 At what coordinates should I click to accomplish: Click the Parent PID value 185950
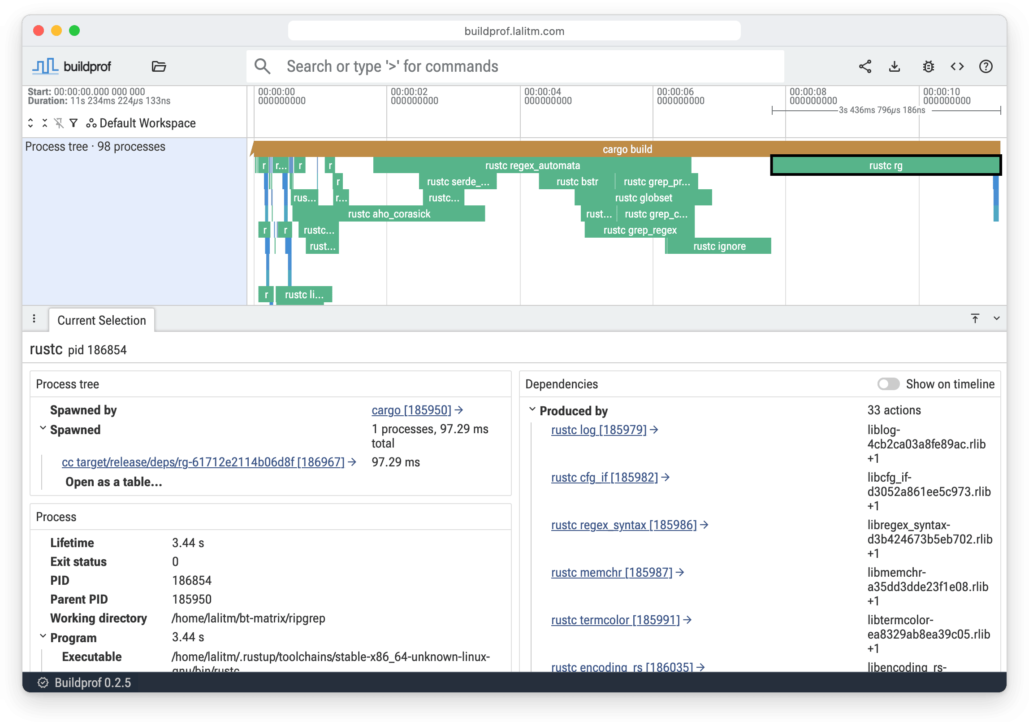tap(192, 599)
